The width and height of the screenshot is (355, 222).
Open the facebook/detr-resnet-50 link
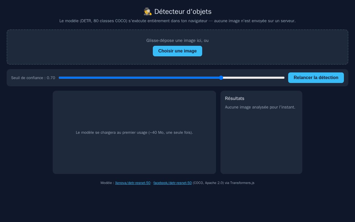click(x=173, y=183)
